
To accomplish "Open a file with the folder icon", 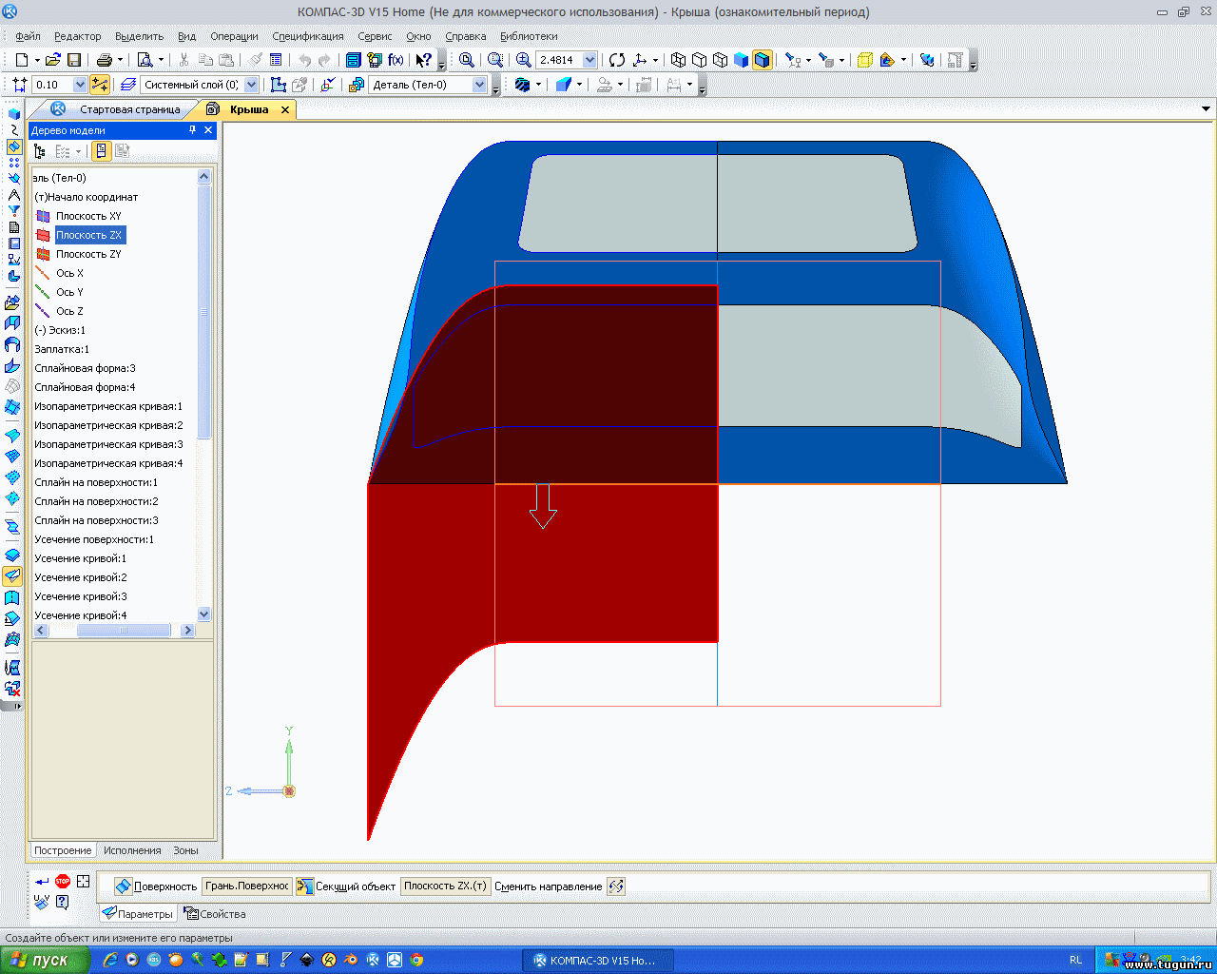I will click(x=53, y=60).
